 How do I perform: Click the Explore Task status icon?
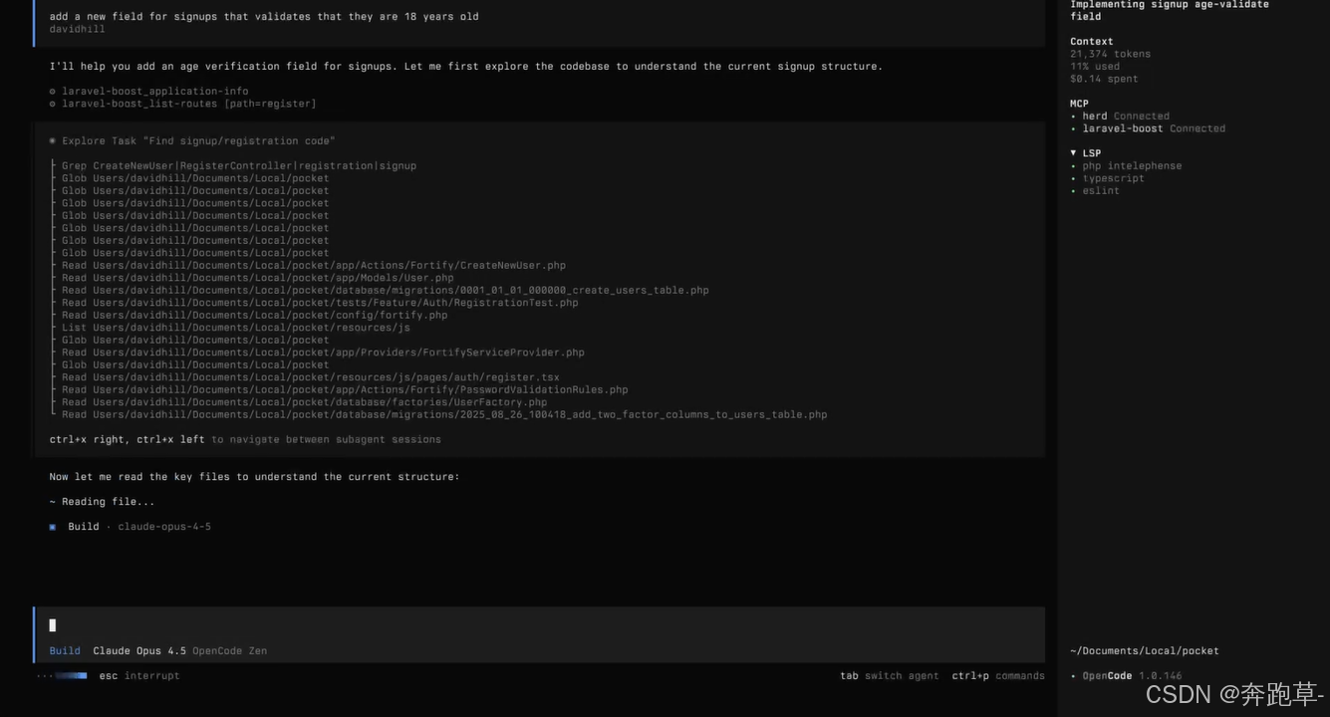[x=53, y=141]
